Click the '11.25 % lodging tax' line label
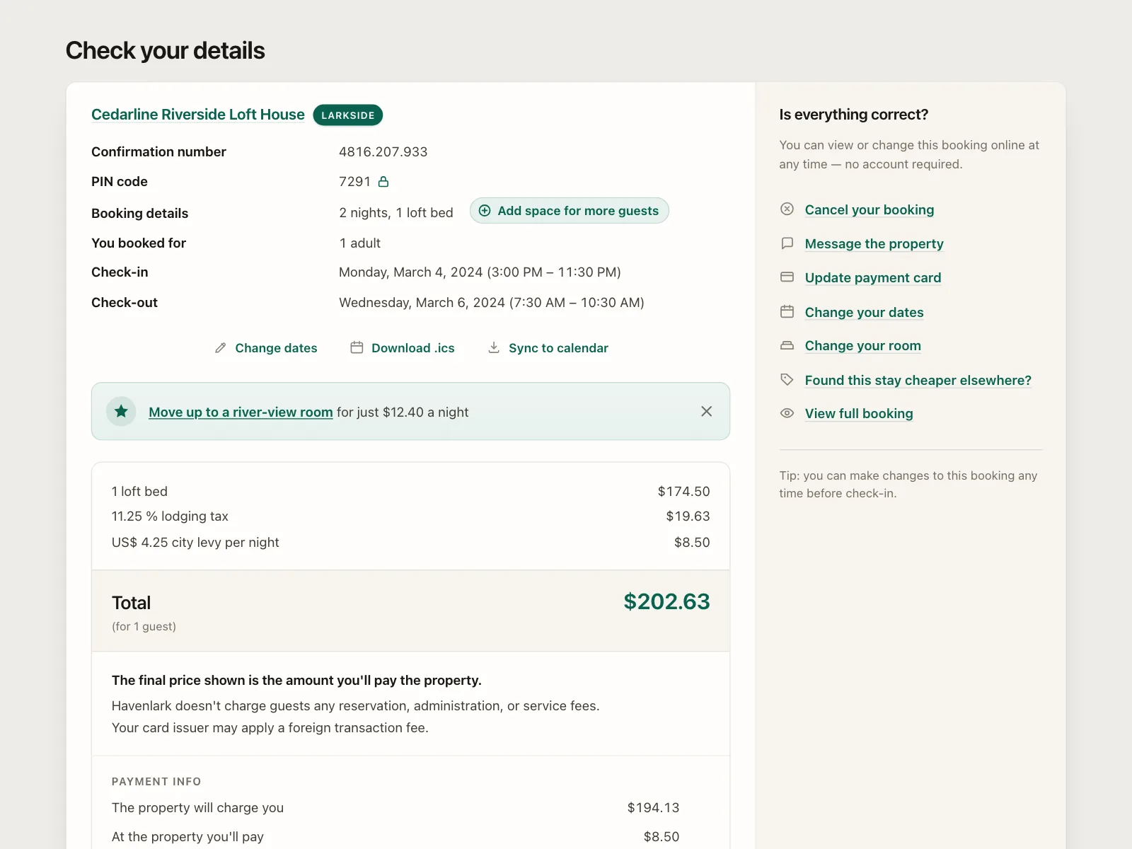The width and height of the screenshot is (1132, 849). [x=170, y=516]
